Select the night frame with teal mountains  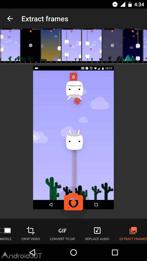(133, 46)
